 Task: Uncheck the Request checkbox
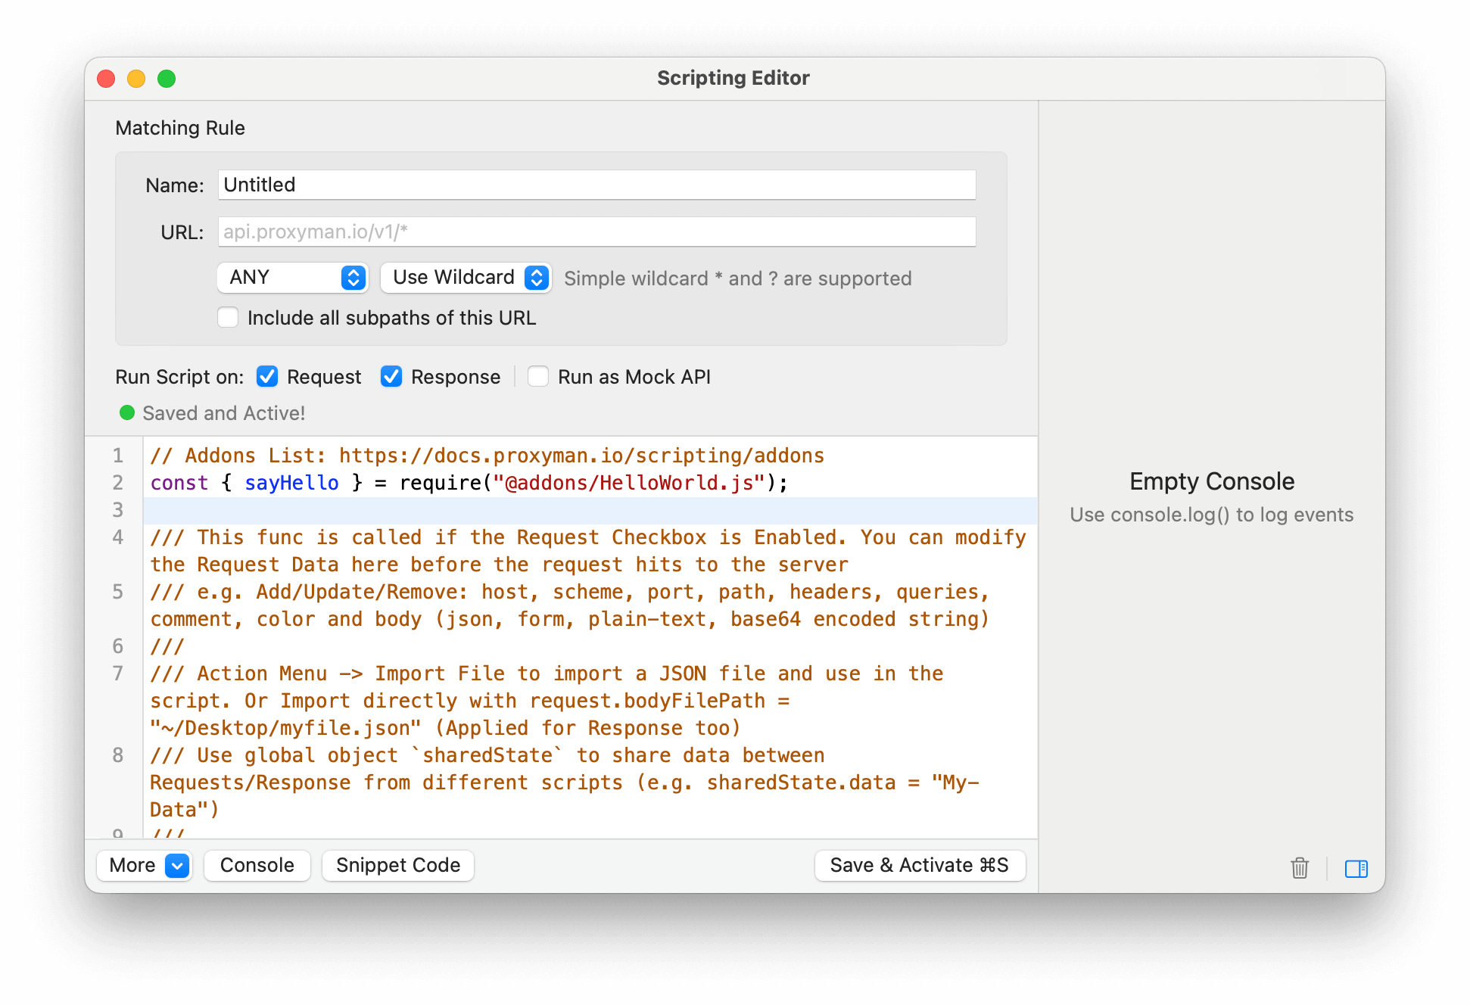(267, 376)
